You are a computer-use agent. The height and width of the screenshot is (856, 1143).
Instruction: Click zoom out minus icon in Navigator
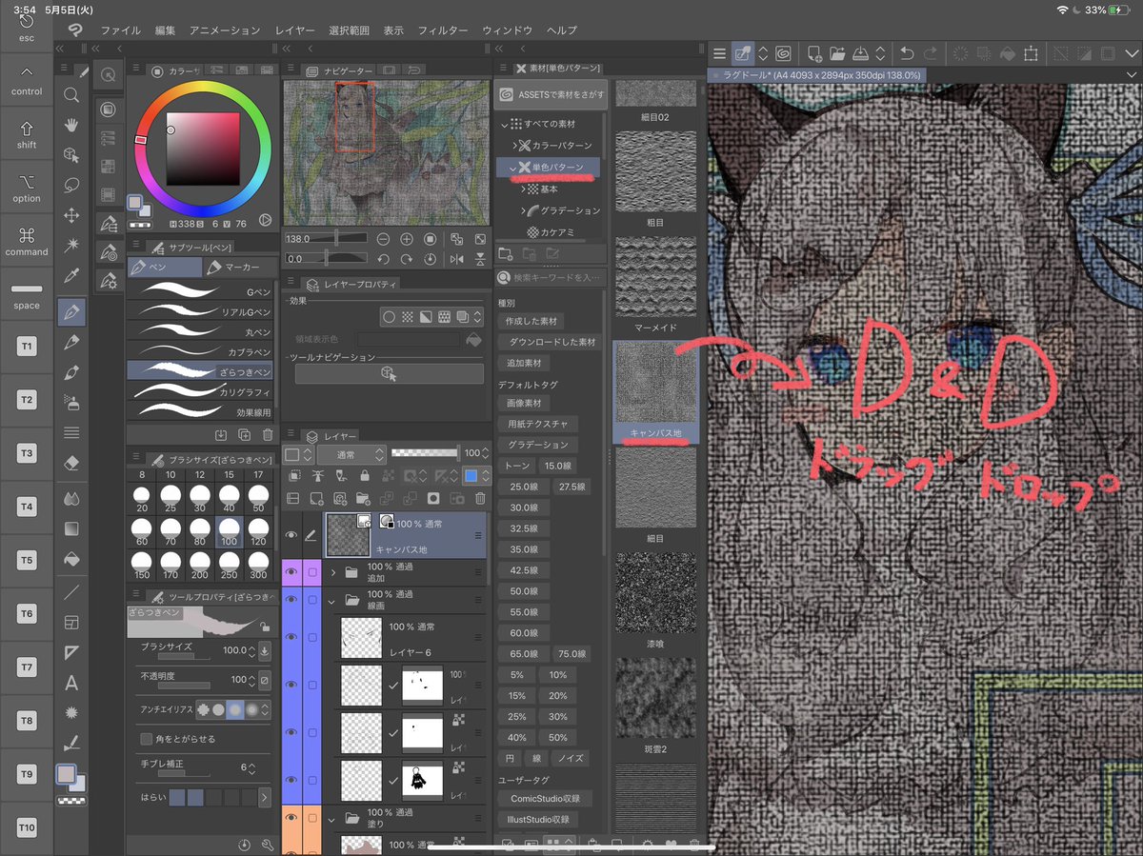click(x=383, y=239)
